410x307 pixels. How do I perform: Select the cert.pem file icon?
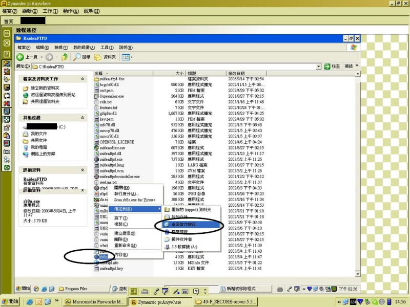tap(96, 91)
